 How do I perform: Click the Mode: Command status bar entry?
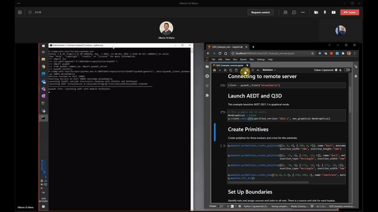click(x=299, y=206)
